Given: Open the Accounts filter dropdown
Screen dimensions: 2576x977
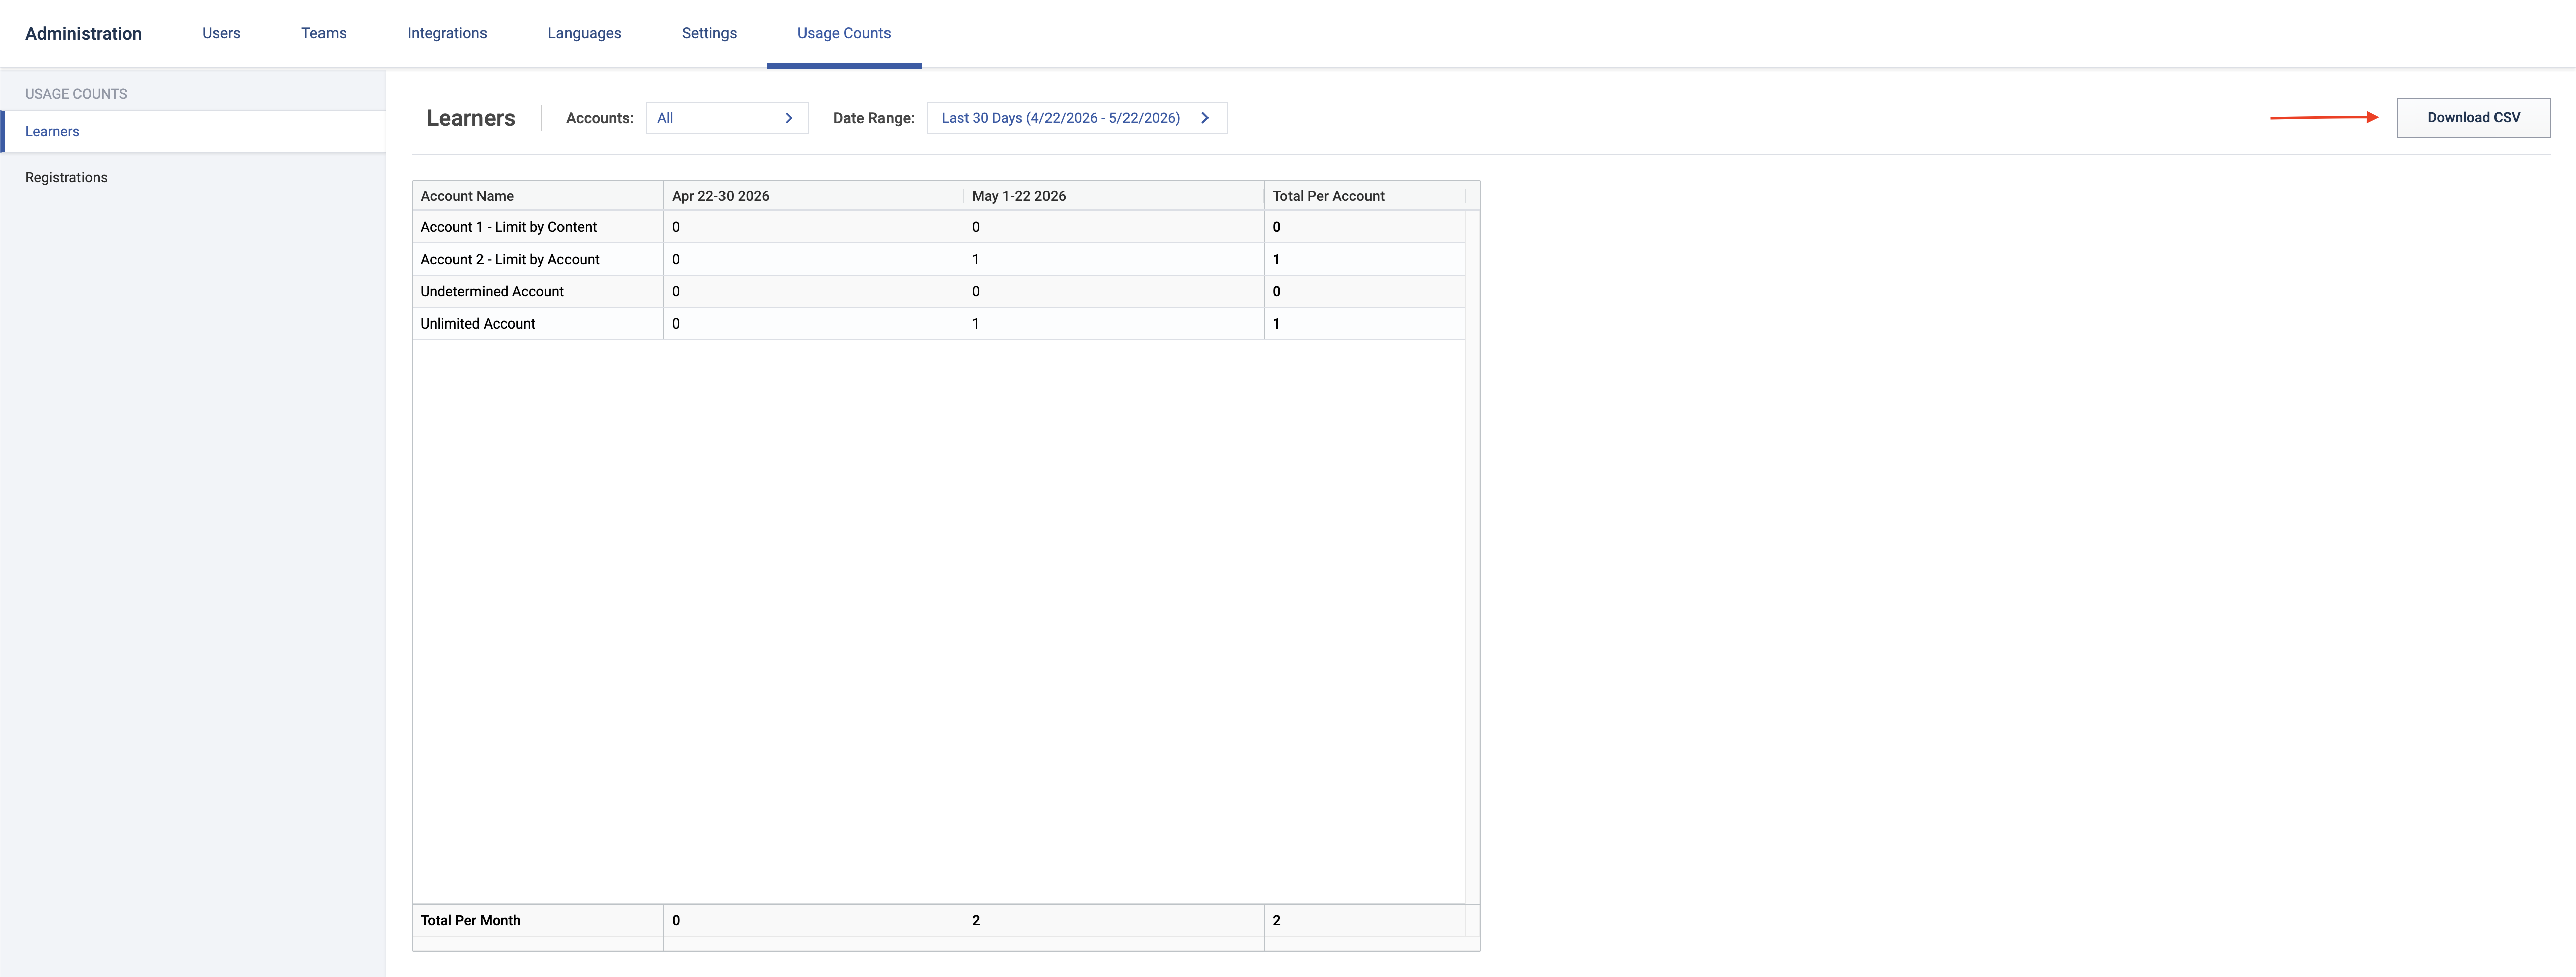Looking at the screenshot, I should click(727, 118).
